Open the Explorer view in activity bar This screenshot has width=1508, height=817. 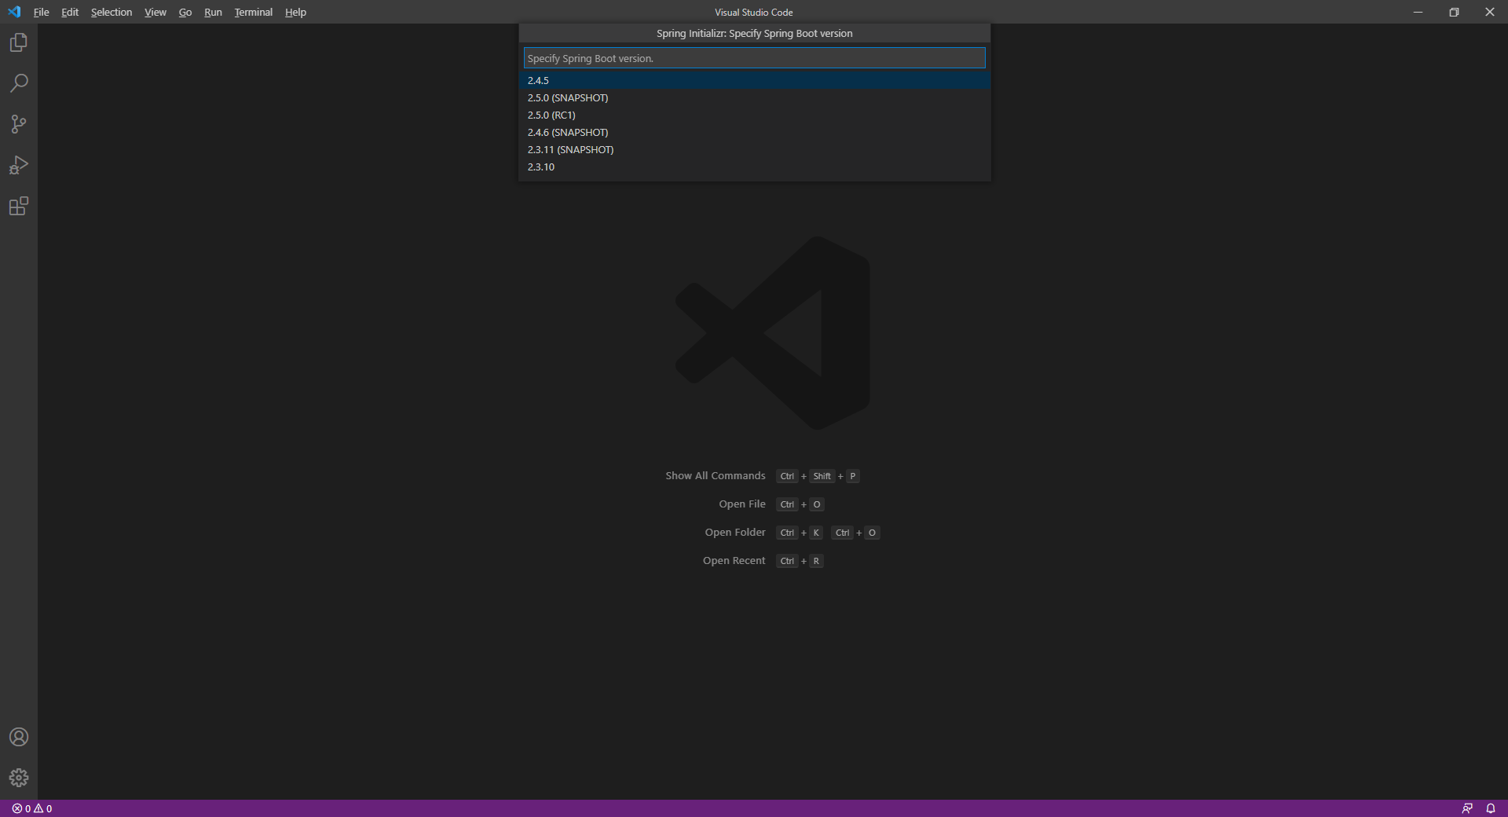tap(19, 42)
